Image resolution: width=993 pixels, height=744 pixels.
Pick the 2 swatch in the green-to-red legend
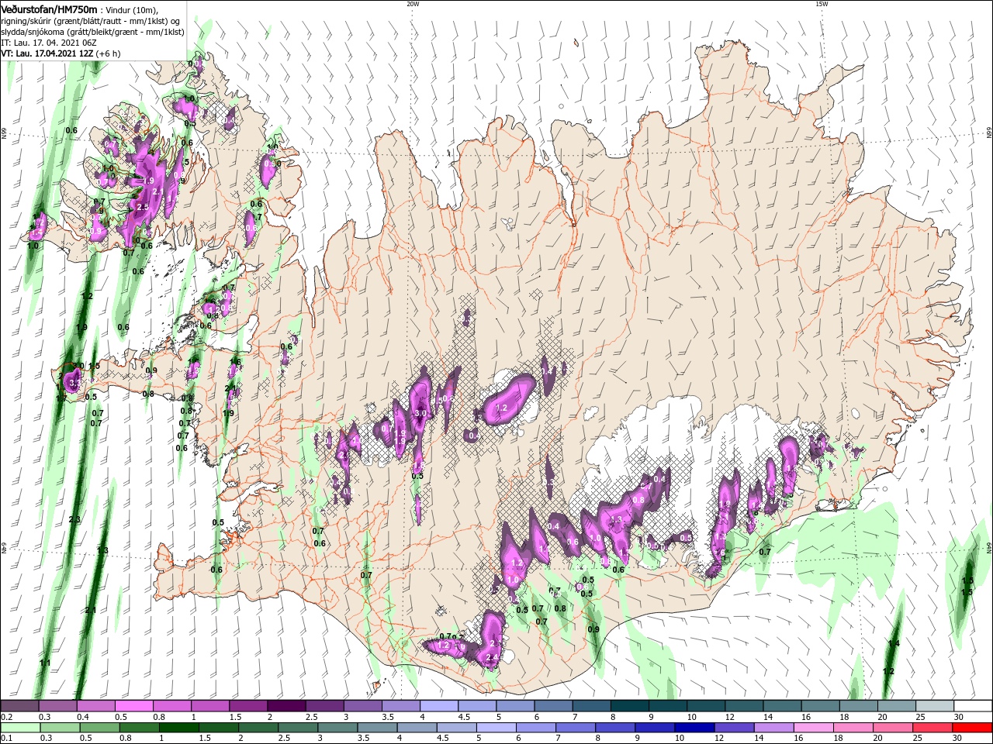[258, 728]
